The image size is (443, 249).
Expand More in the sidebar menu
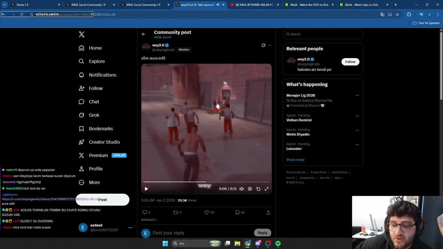[x=89, y=182]
